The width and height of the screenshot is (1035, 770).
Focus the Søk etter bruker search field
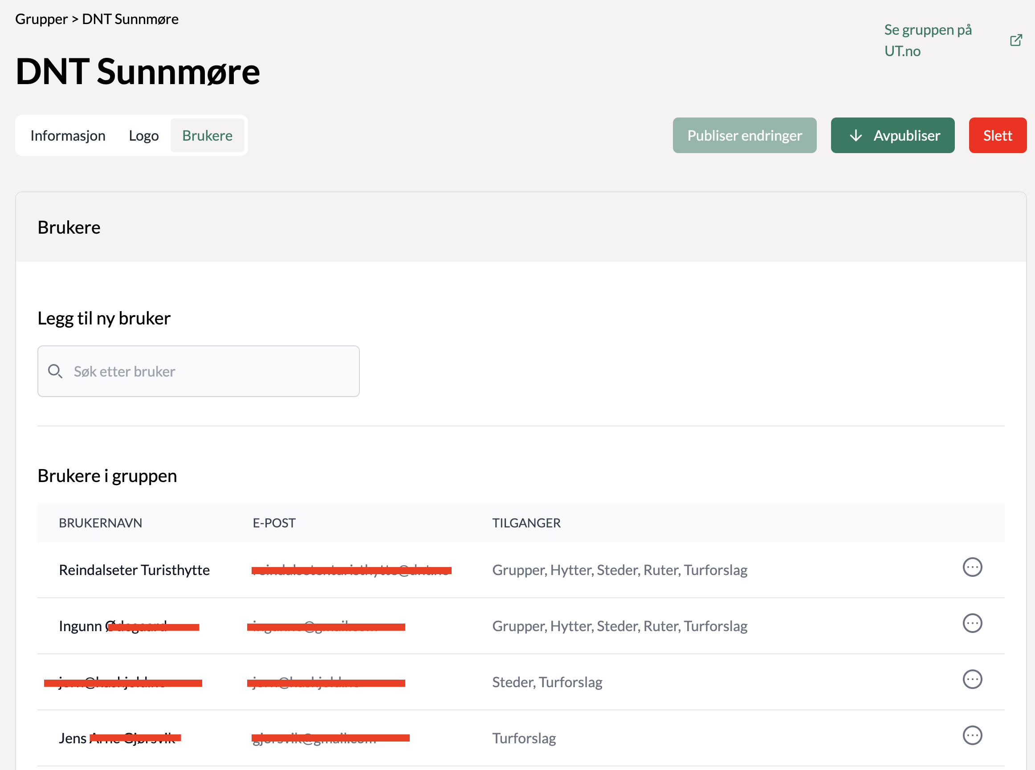click(198, 372)
